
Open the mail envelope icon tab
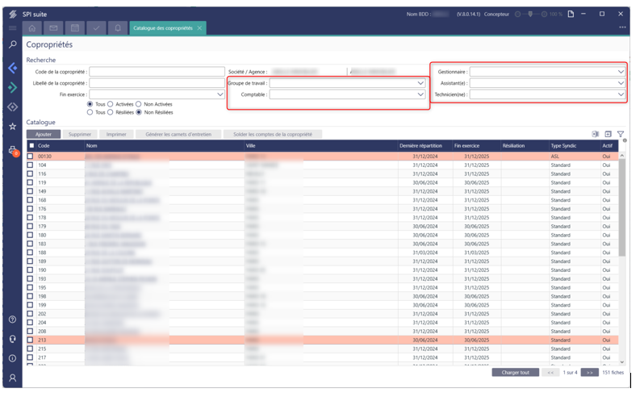click(54, 27)
